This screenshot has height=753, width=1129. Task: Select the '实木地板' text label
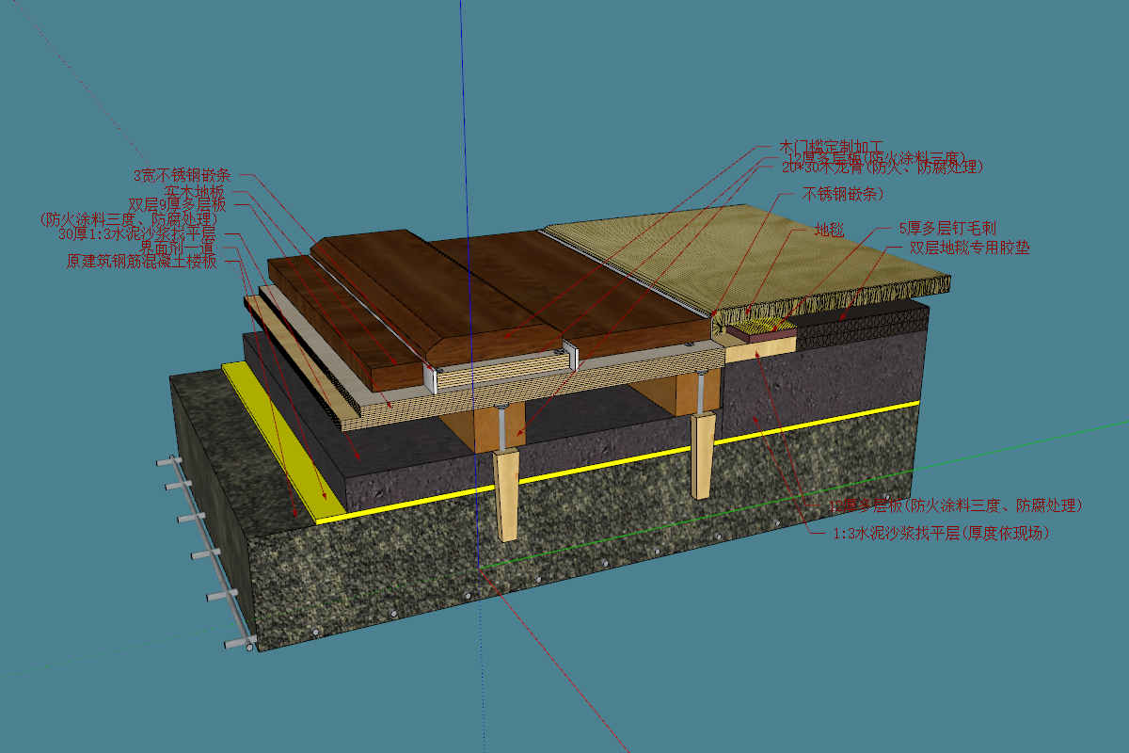193,191
